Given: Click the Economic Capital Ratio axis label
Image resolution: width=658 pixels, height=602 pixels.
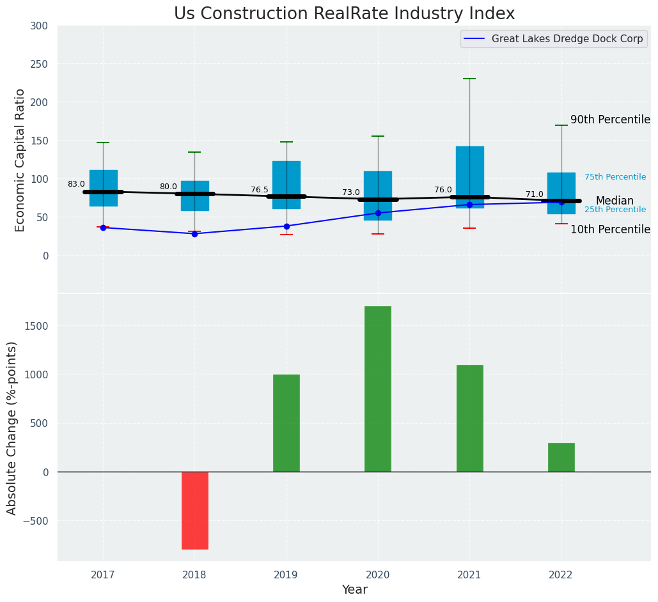Looking at the screenshot, I should 20,160.
